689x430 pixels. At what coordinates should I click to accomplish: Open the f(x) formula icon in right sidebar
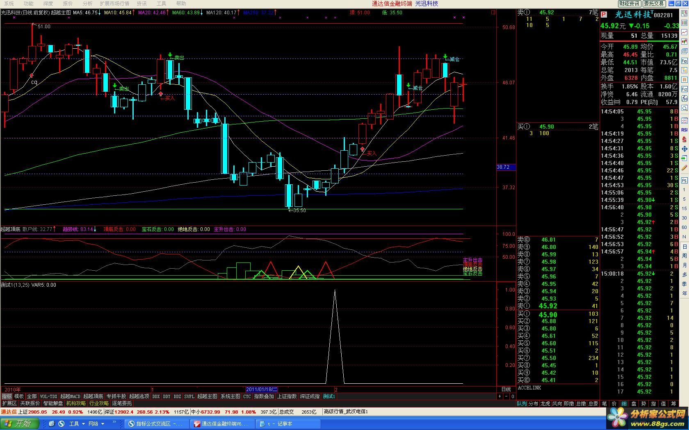(684, 99)
